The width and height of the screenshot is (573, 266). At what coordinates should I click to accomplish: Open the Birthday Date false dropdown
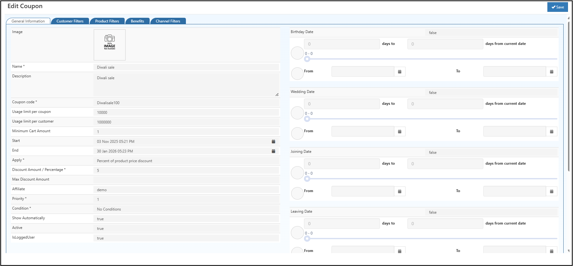(x=491, y=33)
